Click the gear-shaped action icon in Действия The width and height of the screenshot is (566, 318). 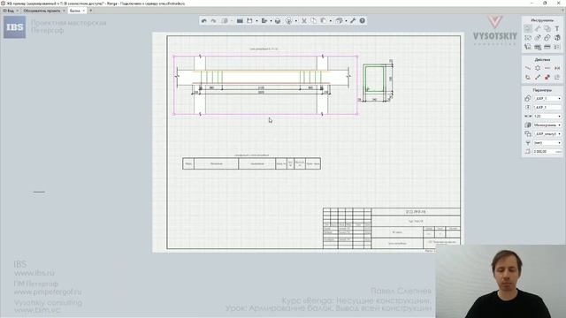click(x=538, y=68)
